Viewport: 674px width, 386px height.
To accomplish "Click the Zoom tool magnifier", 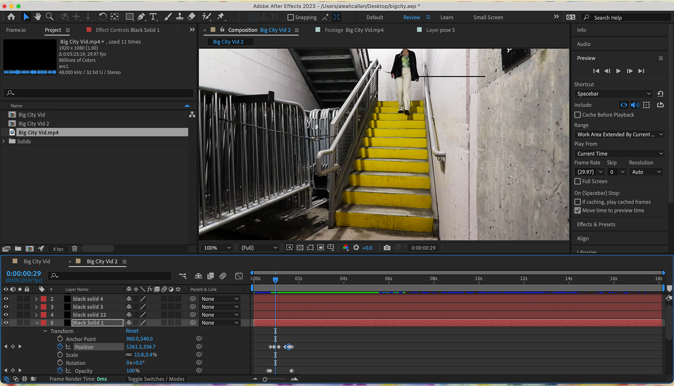I will point(49,17).
